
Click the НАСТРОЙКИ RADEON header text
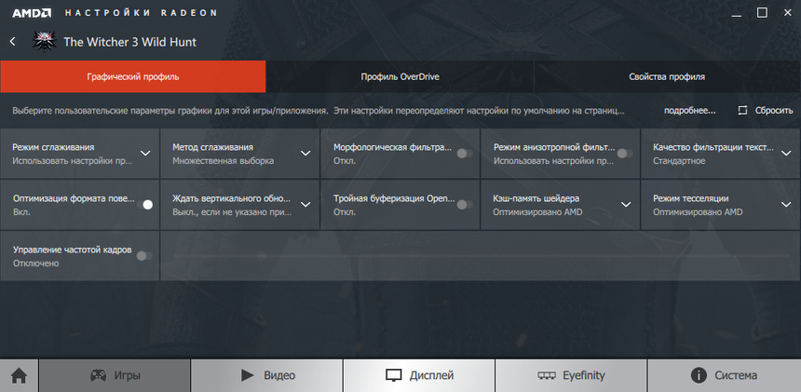tap(141, 13)
